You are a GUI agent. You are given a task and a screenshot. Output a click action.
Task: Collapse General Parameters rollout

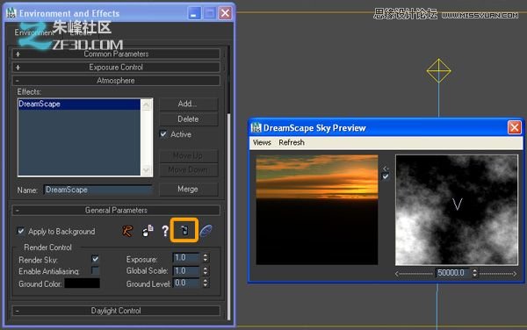click(x=116, y=211)
